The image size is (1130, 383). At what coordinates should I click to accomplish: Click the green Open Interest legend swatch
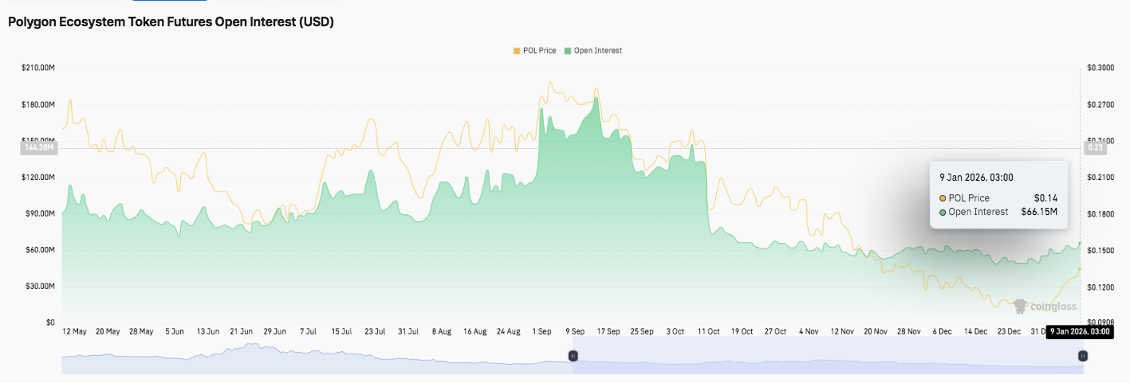(x=568, y=50)
